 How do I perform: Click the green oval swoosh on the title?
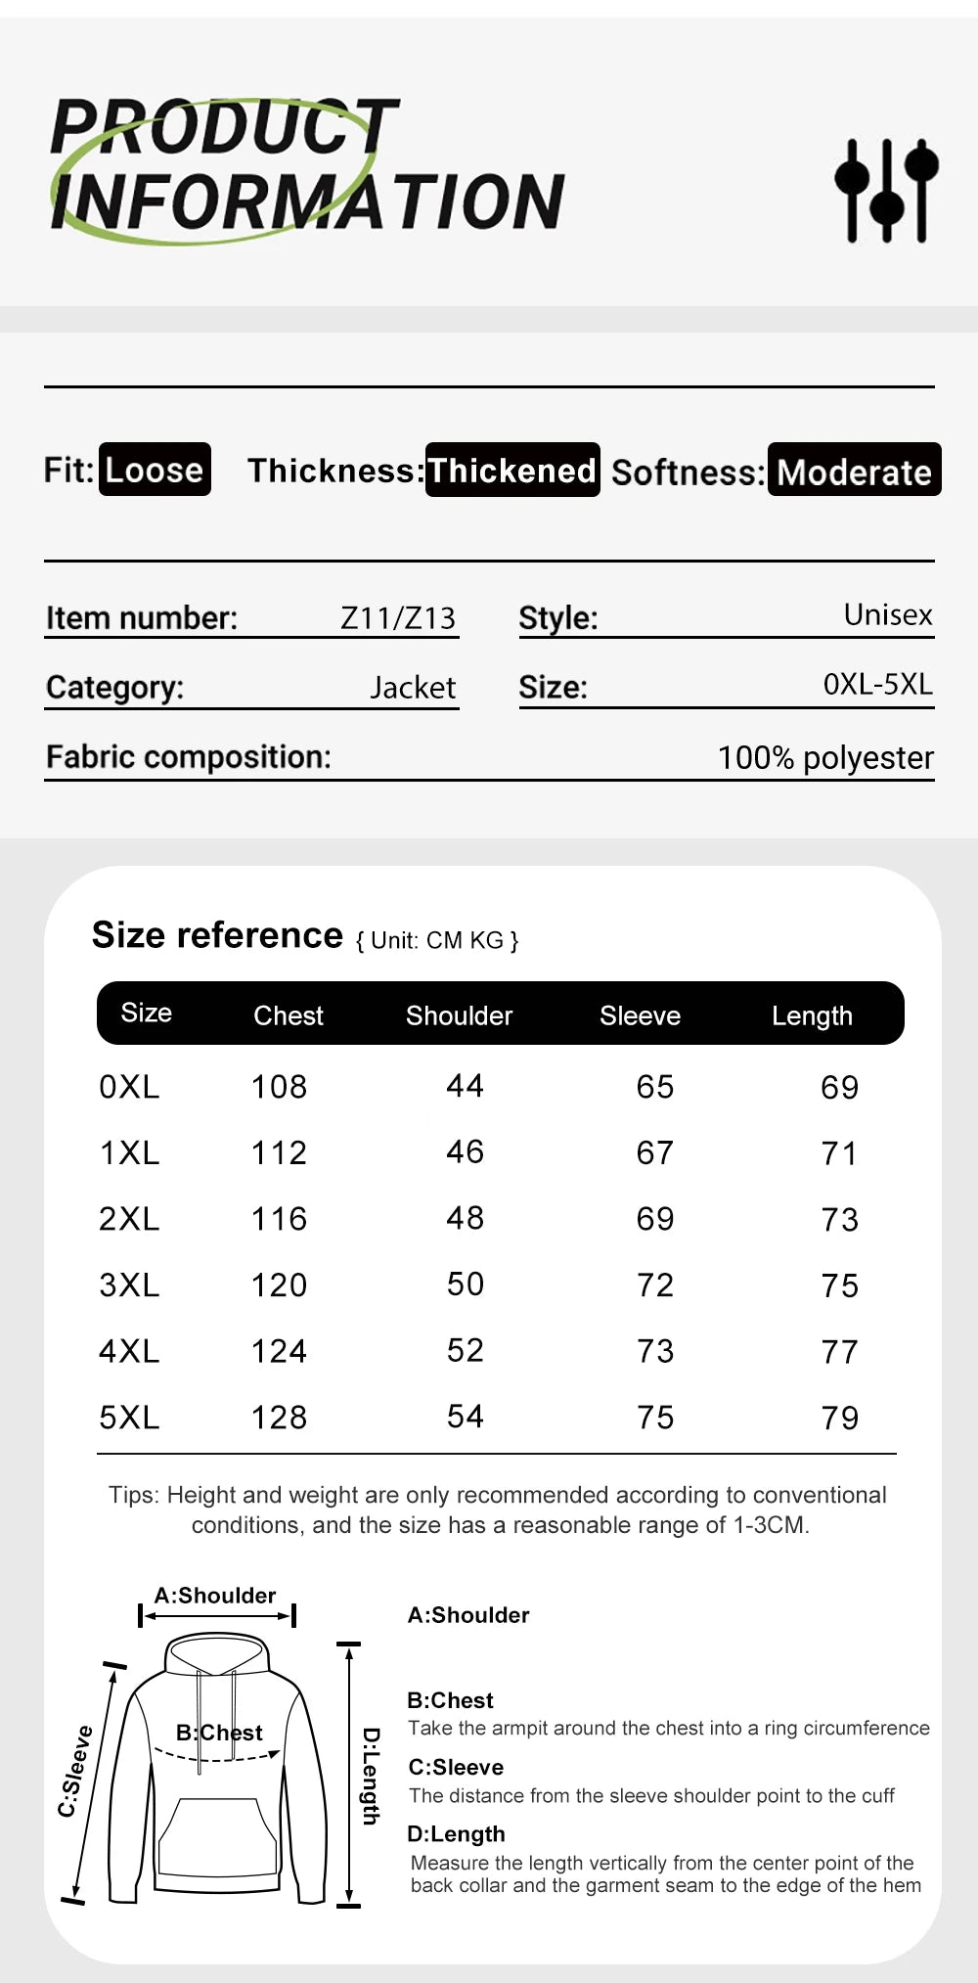[x=220, y=172]
